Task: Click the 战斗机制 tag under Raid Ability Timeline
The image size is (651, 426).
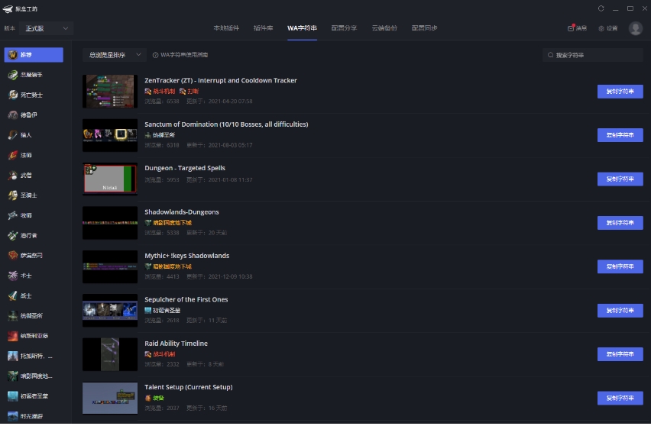Action: pos(160,354)
